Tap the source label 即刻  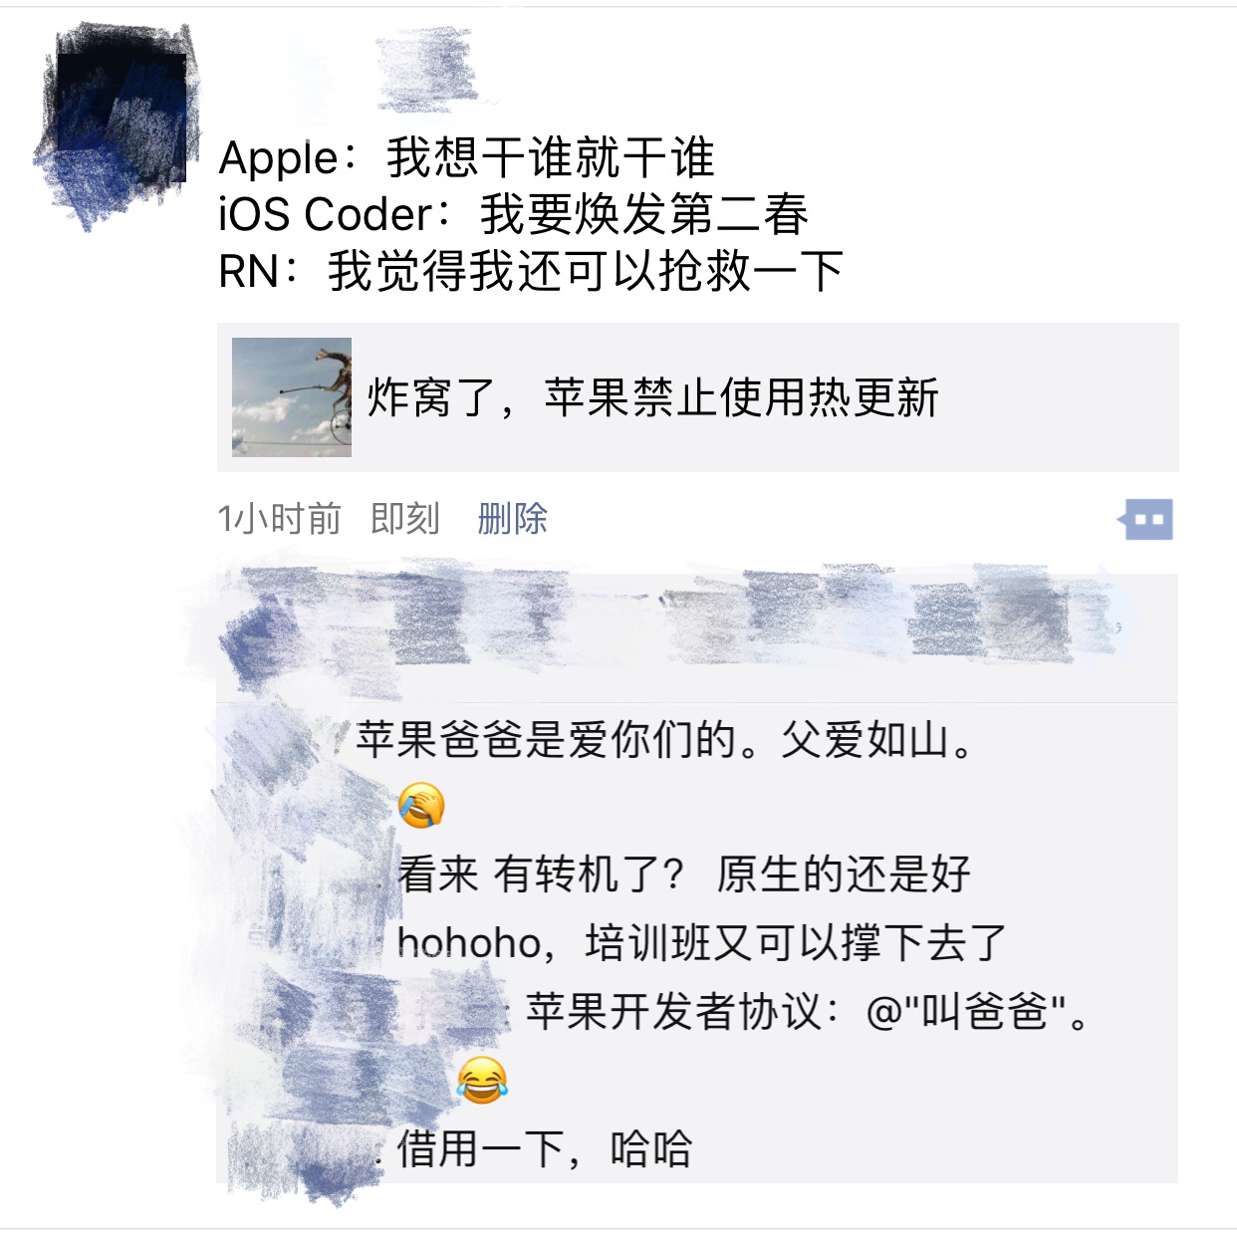click(404, 519)
